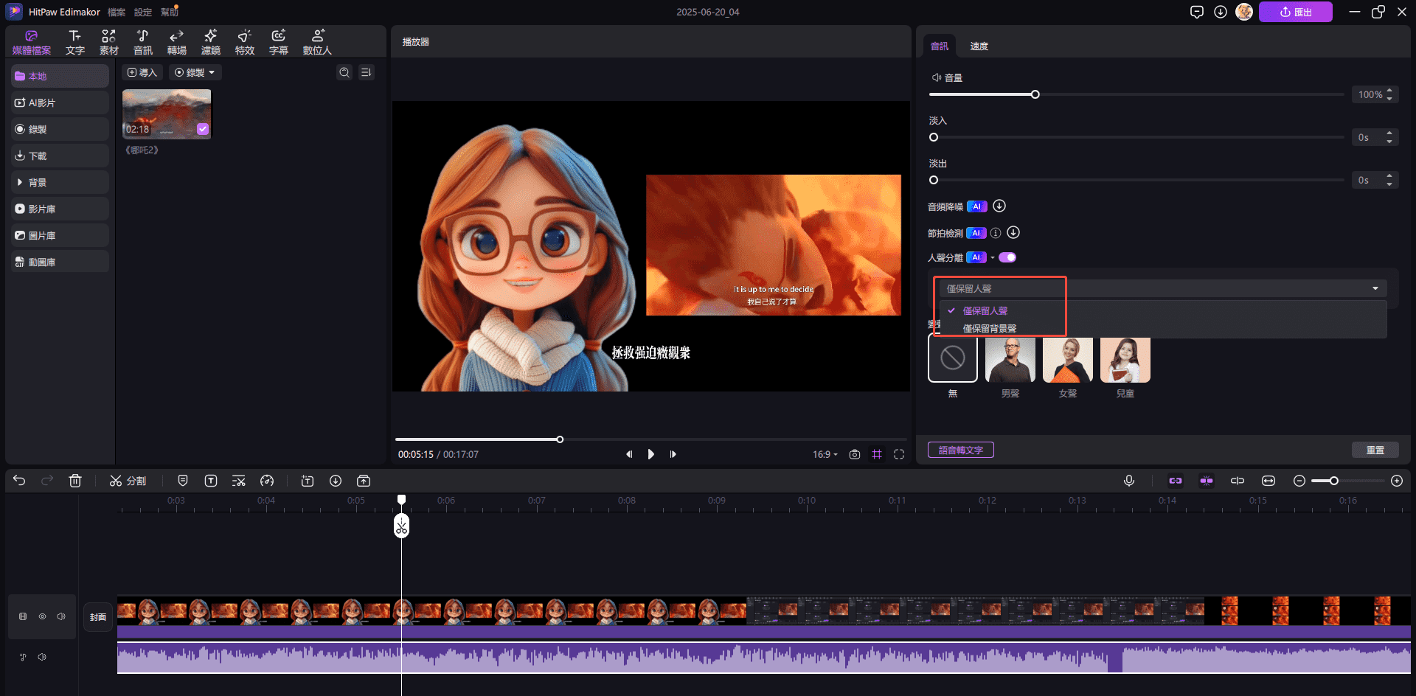This screenshot has width=1416, height=696.
Task: Switch to the 速度 speed tab
Action: (x=979, y=46)
